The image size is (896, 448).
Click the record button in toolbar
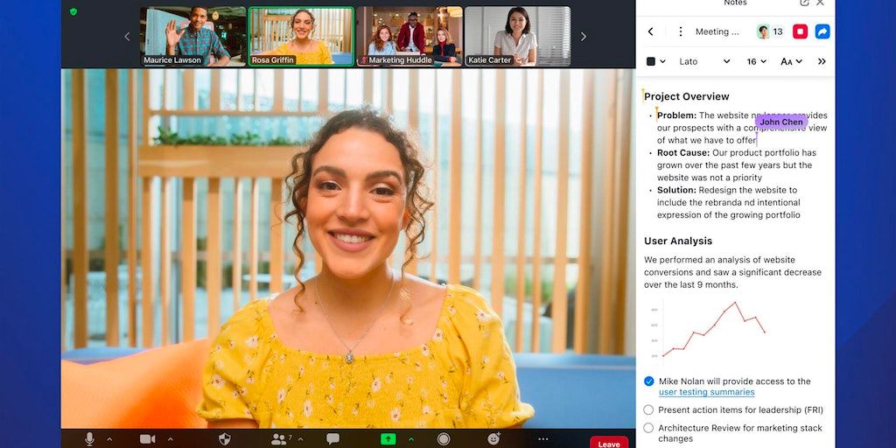444,438
